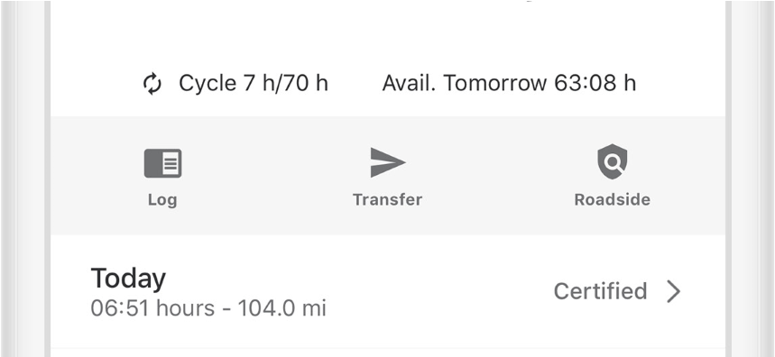Open the Log book icon
This screenshot has width=775, height=357.
(162, 163)
